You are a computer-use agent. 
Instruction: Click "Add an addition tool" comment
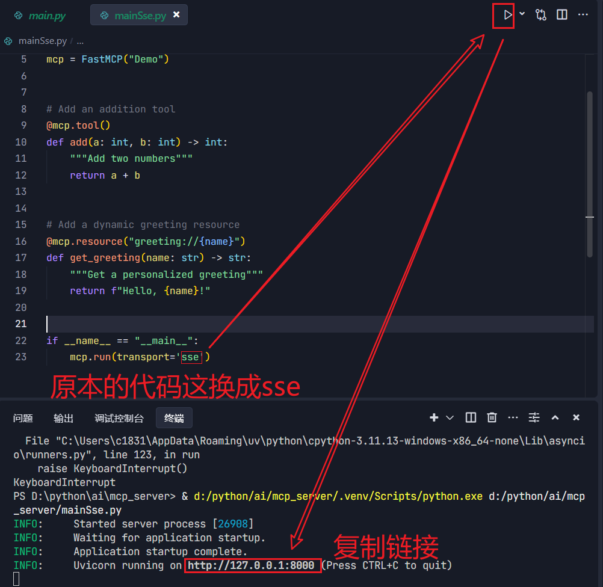pyautogui.click(x=111, y=109)
